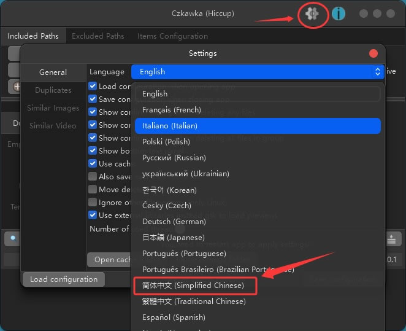
Task: Click the Load configuration button
Action: (64, 279)
